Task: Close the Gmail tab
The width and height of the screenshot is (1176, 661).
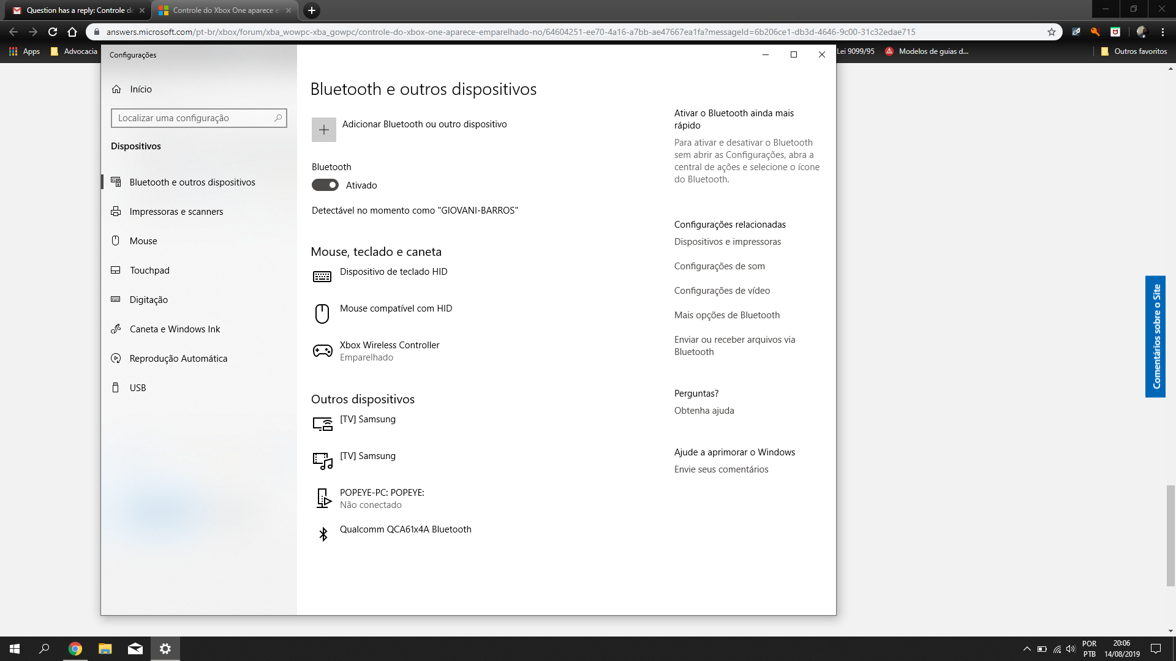Action: pyautogui.click(x=142, y=10)
